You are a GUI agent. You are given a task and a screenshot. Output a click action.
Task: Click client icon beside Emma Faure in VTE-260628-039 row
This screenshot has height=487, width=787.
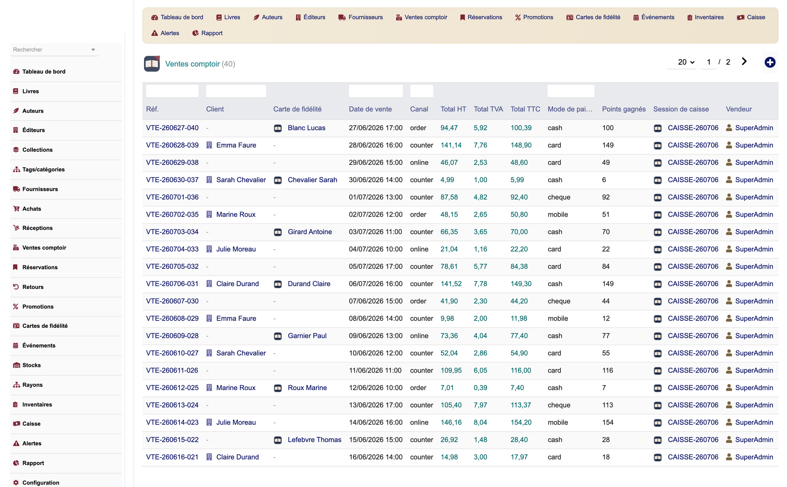click(209, 145)
